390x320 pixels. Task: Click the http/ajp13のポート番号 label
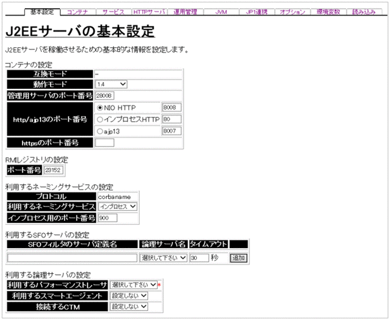(x=50, y=119)
